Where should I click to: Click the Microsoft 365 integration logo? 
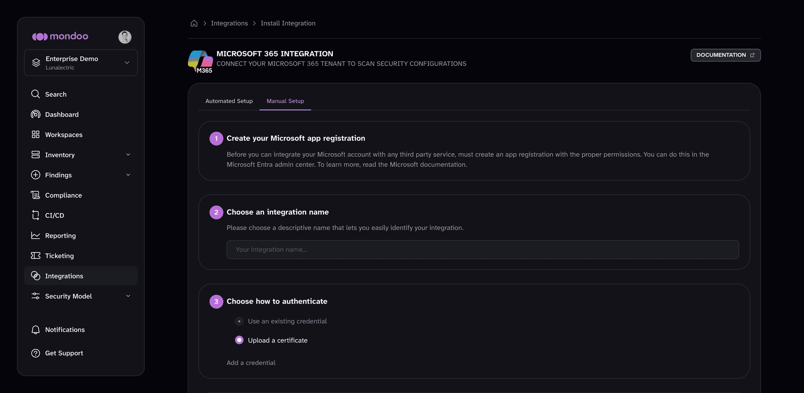(x=201, y=62)
